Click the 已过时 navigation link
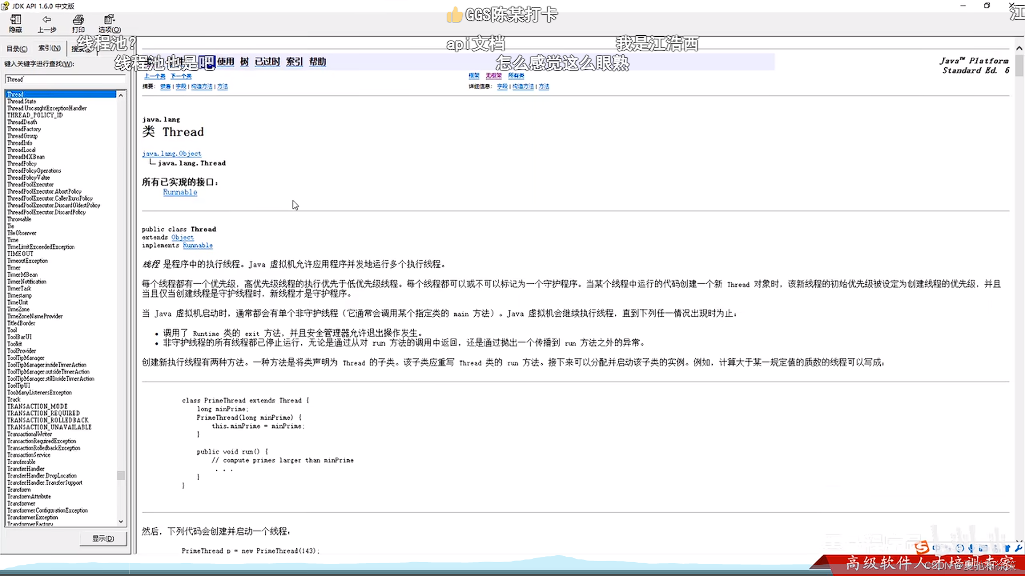The height and width of the screenshot is (576, 1025). click(267, 62)
